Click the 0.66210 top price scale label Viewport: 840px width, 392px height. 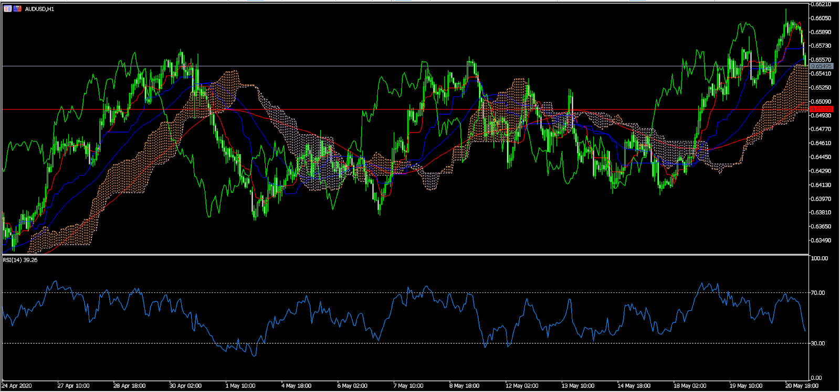coord(821,4)
